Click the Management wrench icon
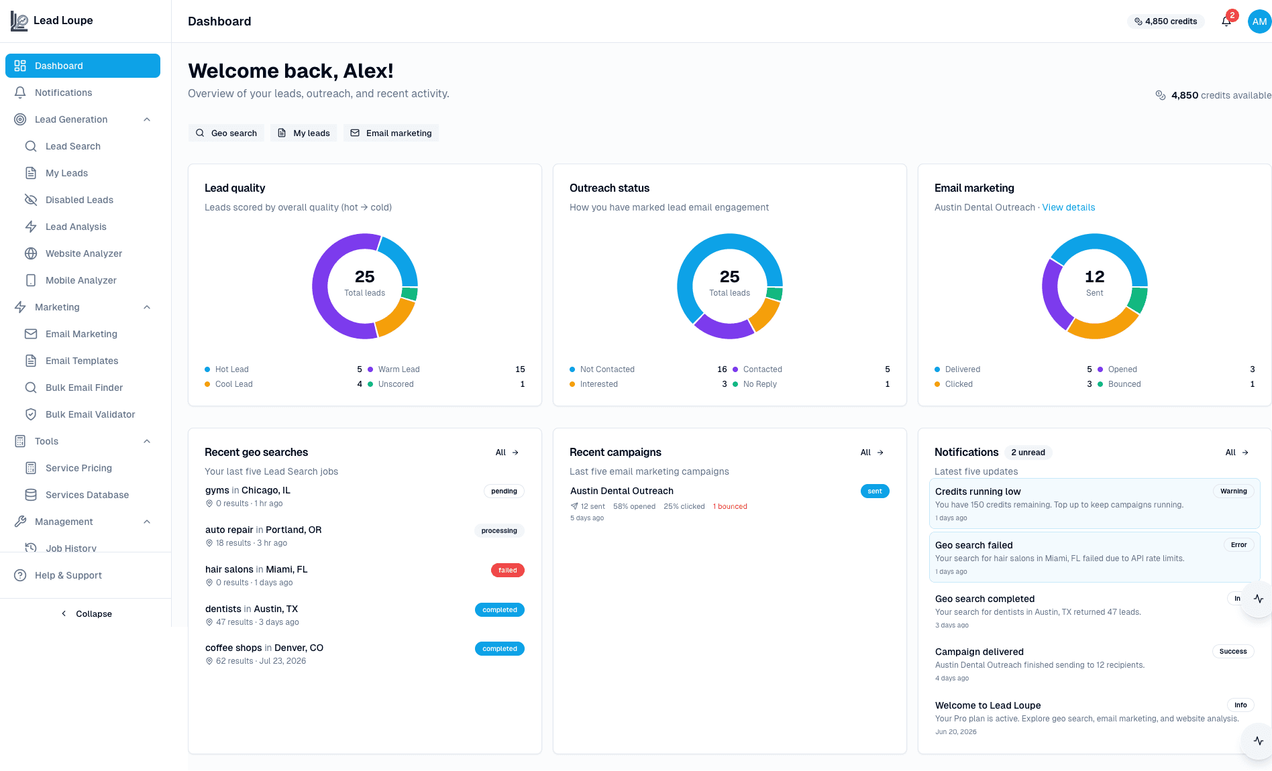The height and width of the screenshot is (771, 1272). pyautogui.click(x=20, y=522)
